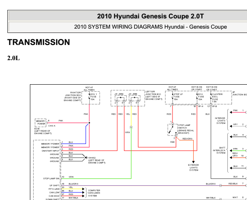Click the 'CAN LOW' pin label
This screenshot has height=200, width=247.
54,193
